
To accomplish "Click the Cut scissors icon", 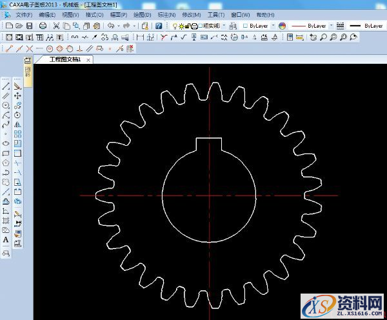I will 56,25.
